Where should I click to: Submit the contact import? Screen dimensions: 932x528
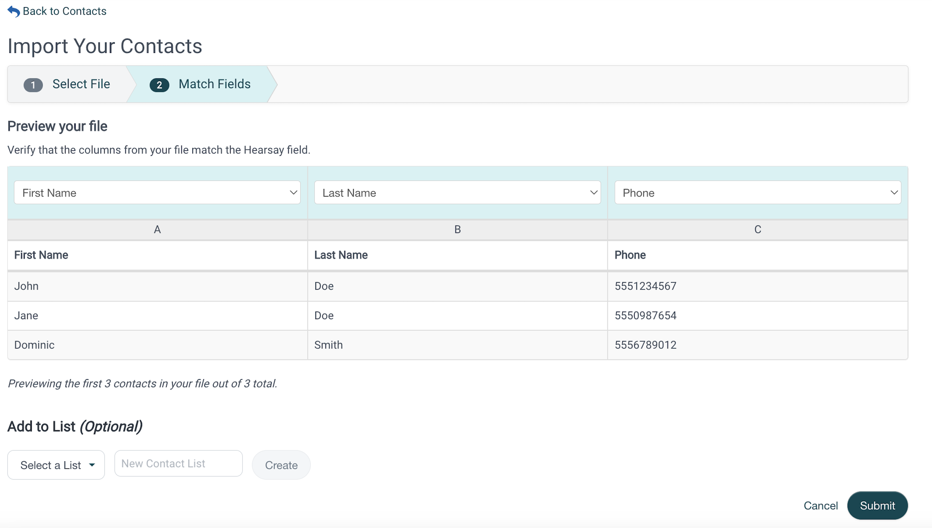click(x=877, y=505)
